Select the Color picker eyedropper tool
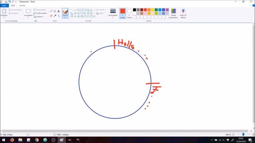 pyautogui.click(x=55, y=16)
